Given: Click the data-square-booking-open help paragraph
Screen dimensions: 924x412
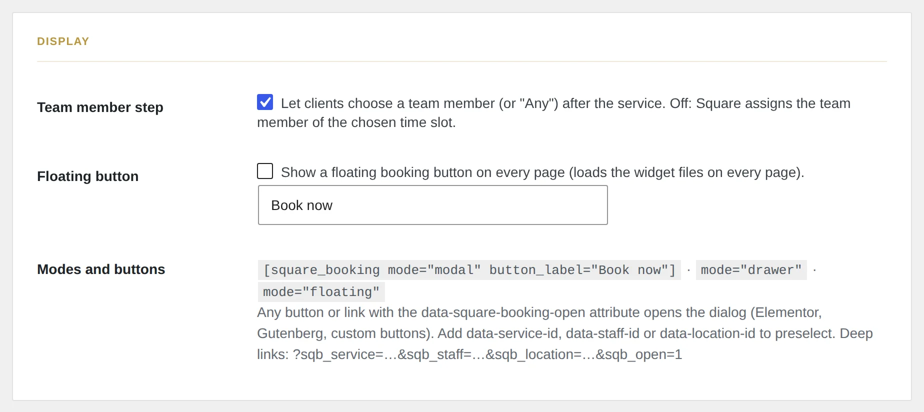Looking at the screenshot, I should click(x=565, y=333).
